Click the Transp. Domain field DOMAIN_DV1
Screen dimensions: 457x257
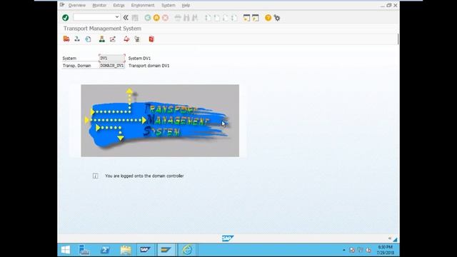(x=112, y=66)
